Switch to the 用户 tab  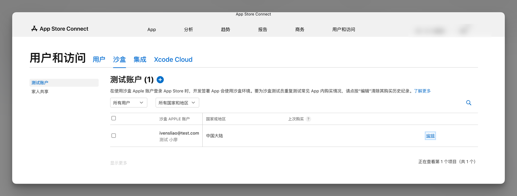99,59
